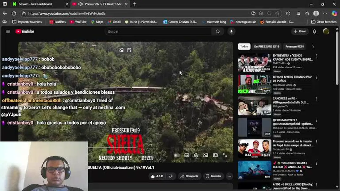The width and height of the screenshot is (340, 191).
Task: Open options for CANDRESS en RD video
Action: (x=316, y=99)
